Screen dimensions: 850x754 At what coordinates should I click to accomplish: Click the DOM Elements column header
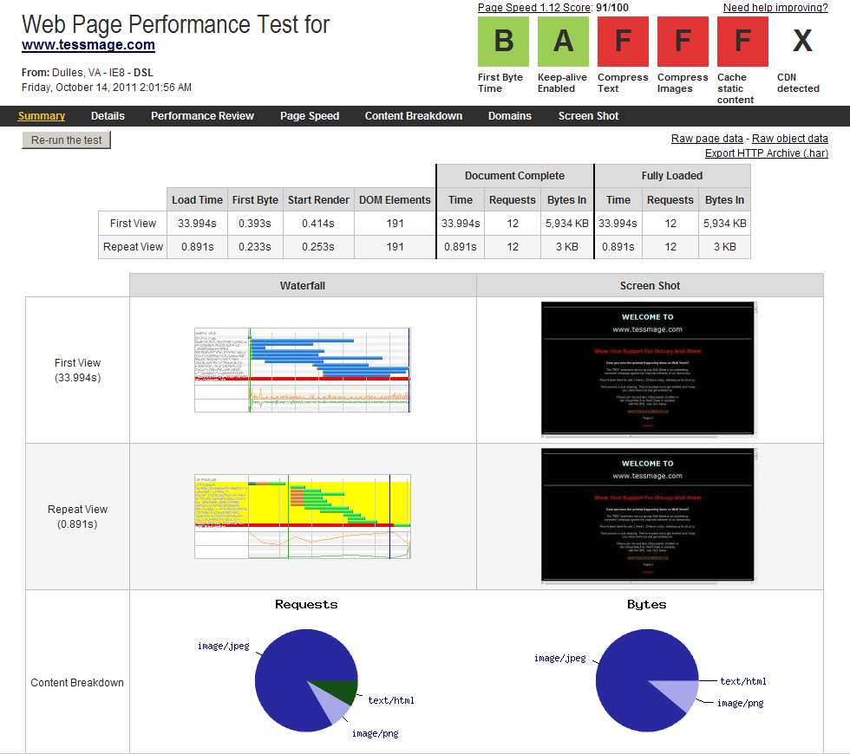point(395,200)
